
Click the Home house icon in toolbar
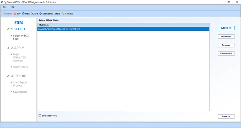pyautogui.click(x=4, y=14)
